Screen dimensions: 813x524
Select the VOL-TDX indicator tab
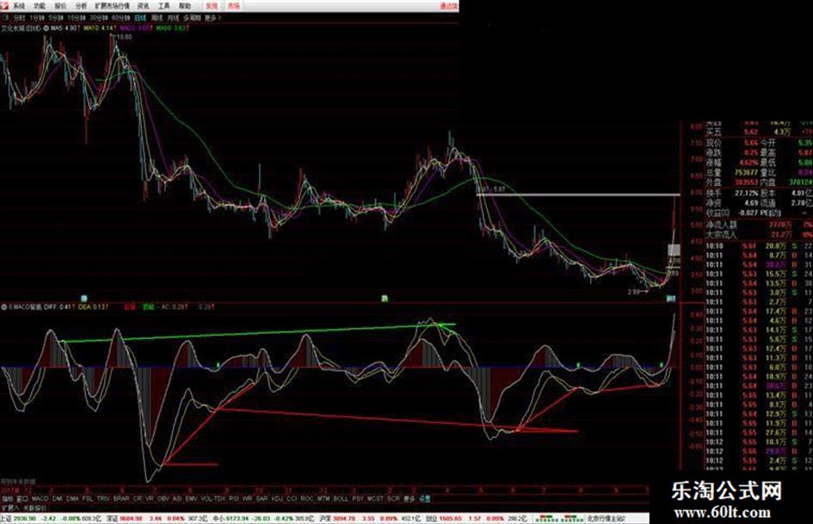(212, 498)
